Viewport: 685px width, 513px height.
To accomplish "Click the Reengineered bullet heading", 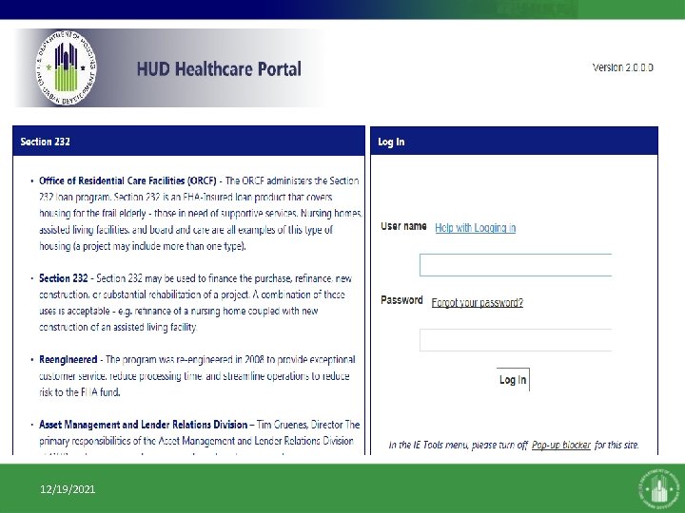I will tap(68, 360).
